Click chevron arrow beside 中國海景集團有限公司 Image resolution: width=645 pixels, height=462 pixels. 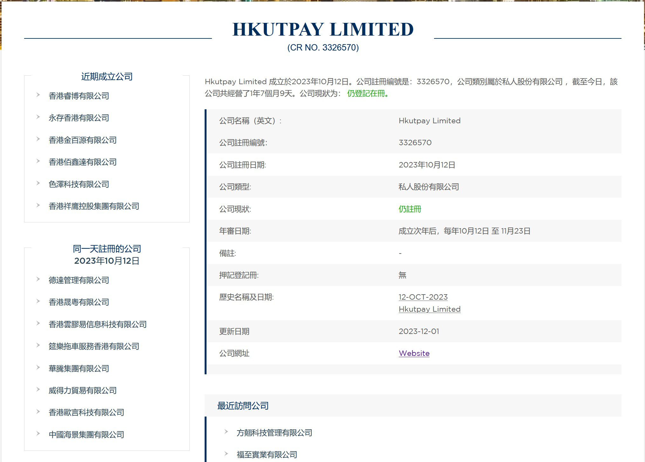[38, 433]
